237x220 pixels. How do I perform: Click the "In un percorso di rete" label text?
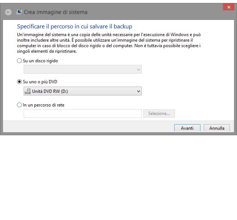tap(44, 105)
